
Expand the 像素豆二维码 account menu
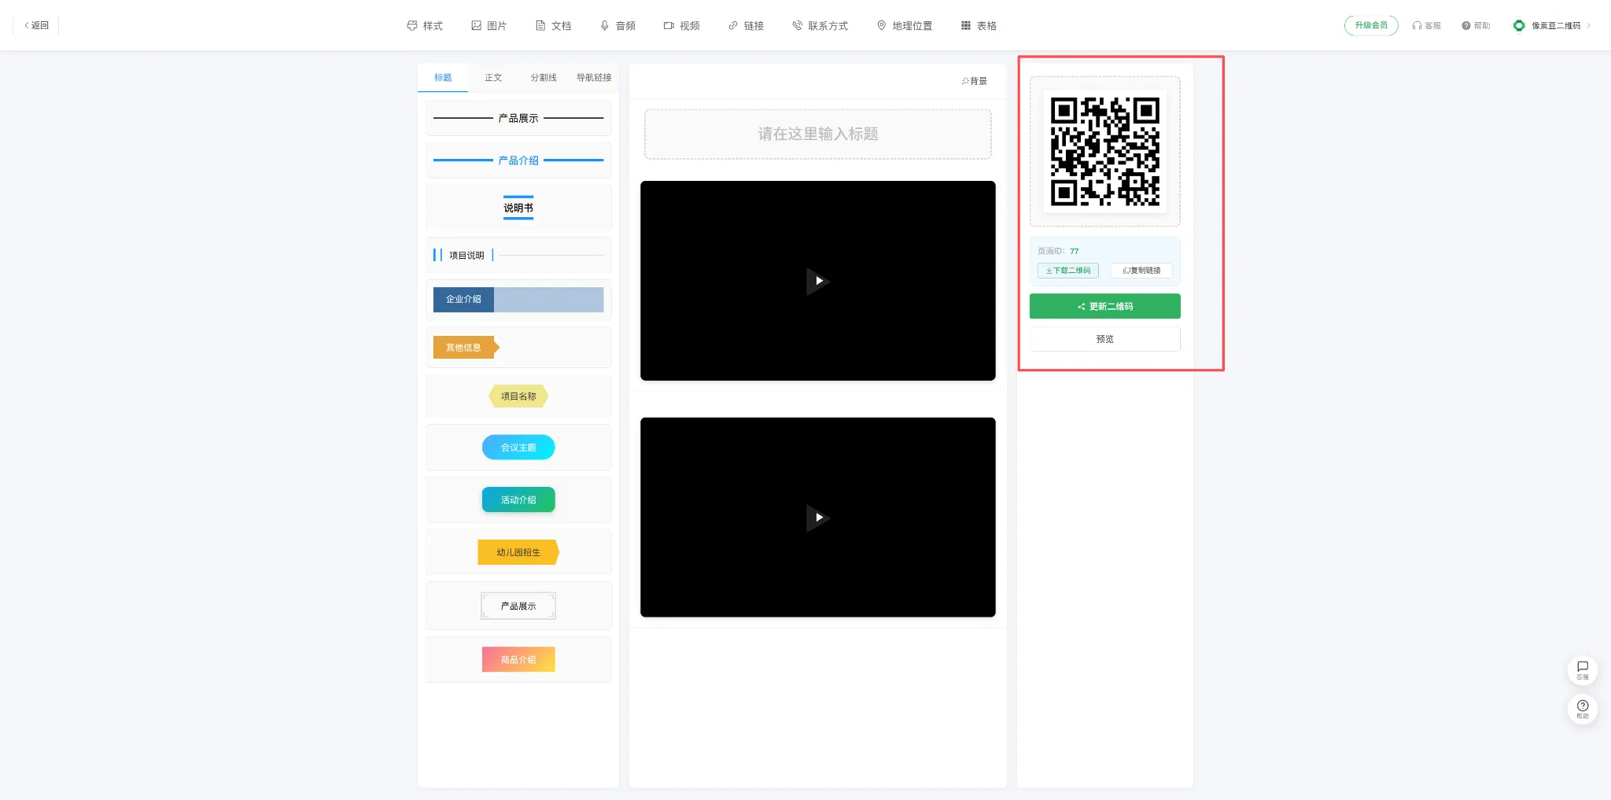(x=1551, y=26)
